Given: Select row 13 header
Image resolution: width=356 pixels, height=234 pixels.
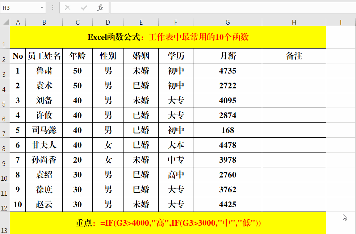Looking at the screenshot, I should coord(5,223).
